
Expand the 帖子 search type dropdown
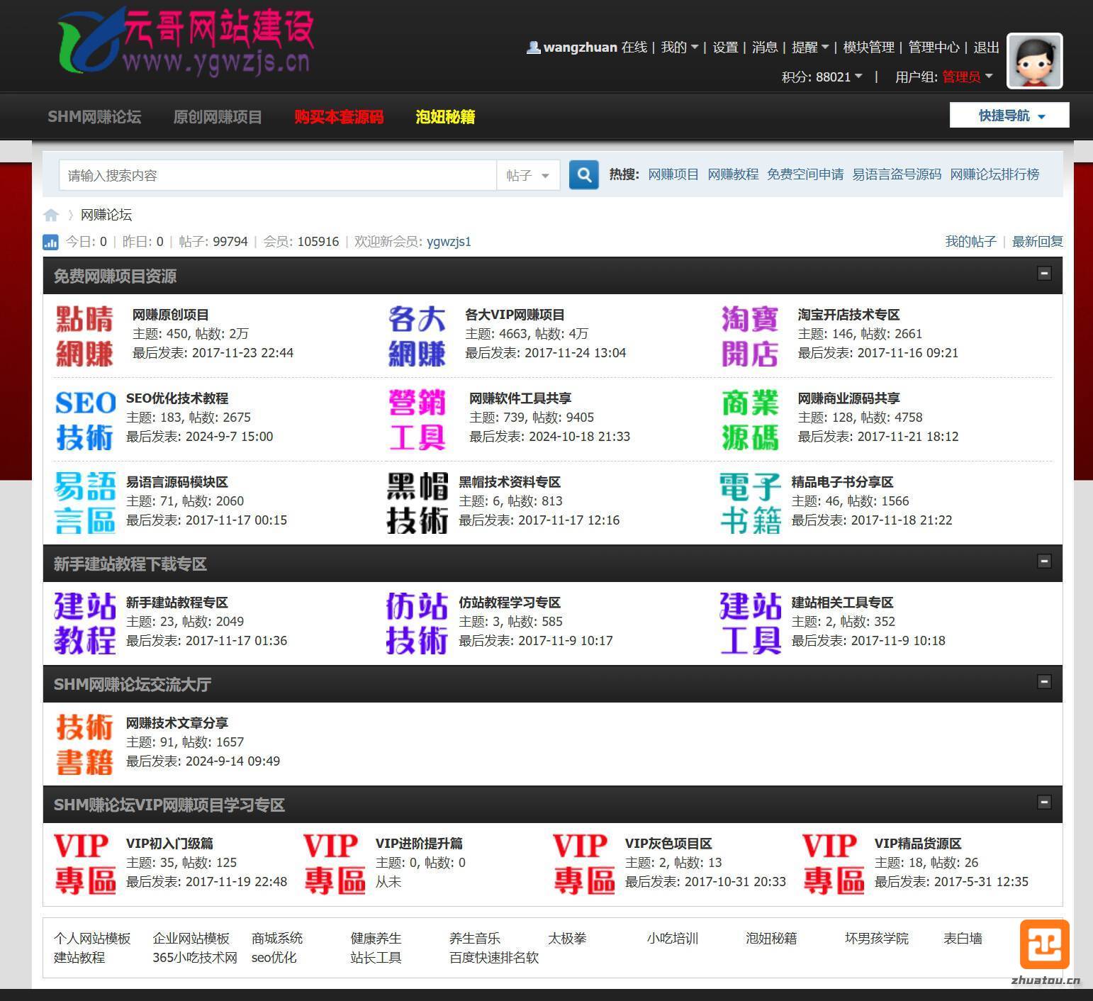(x=528, y=175)
